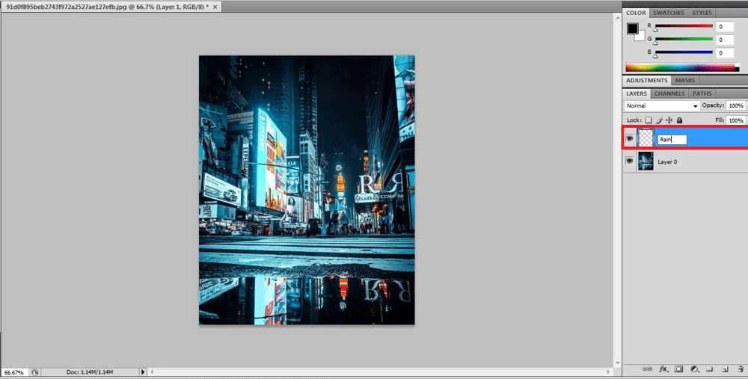Open the blend mode Normal dropdown
748x379 pixels.
click(662, 106)
